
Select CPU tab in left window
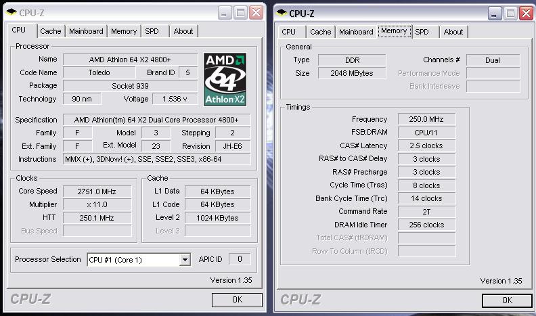click(19, 30)
